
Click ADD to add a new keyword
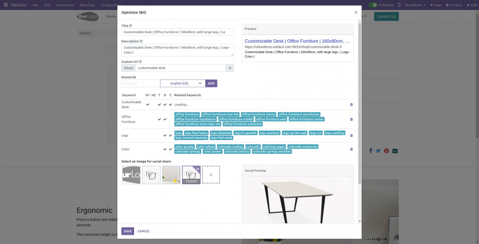click(x=211, y=83)
